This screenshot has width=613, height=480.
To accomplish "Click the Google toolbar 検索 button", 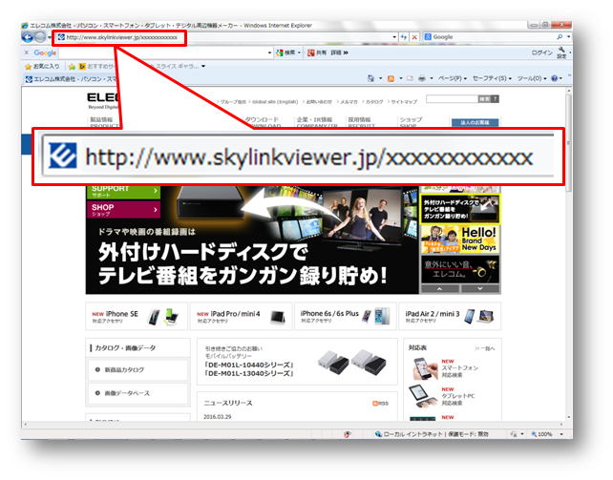I will click(x=286, y=52).
